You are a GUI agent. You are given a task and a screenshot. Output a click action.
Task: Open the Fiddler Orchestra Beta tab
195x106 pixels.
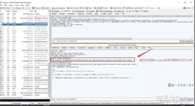tap(105, 11)
